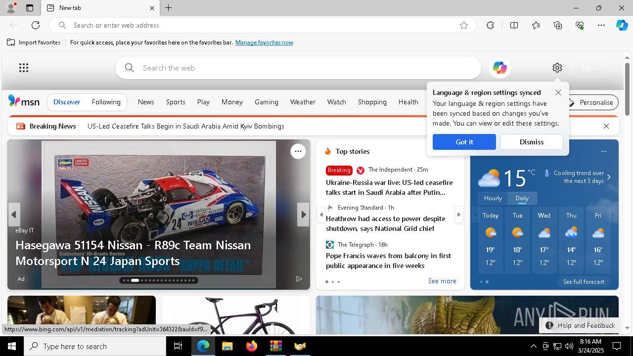Open Copilot icon beside web search
The height and width of the screenshot is (356, 633).
point(499,68)
